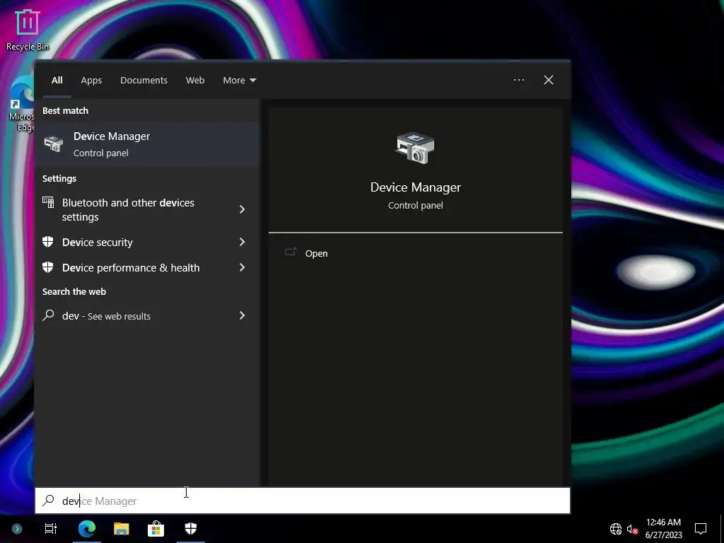
Task: Open the More filter dropdown
Action: pyautogui.click(x=239, y=80)
